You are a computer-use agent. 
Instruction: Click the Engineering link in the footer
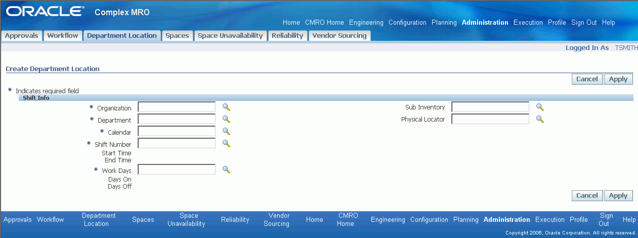tap(388, 220)
